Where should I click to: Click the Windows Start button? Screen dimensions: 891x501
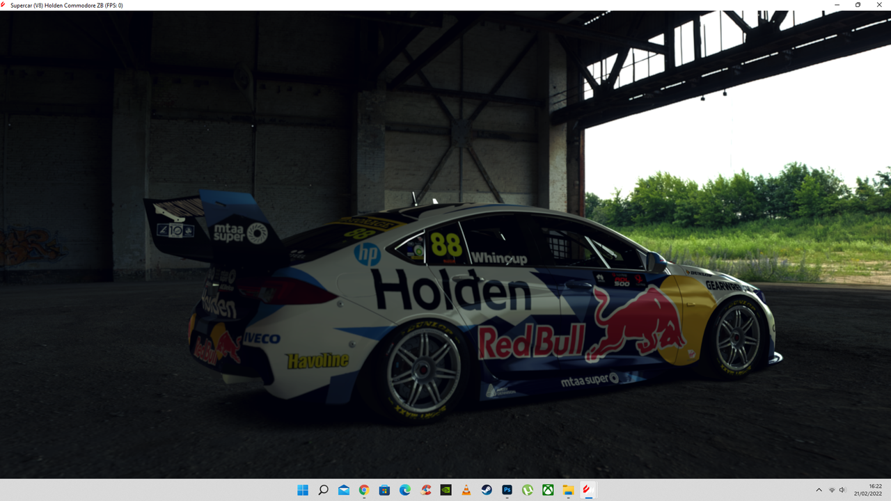(x=302, y=490)
